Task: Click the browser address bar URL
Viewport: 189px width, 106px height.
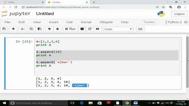Action: click(x=63, y=7)
